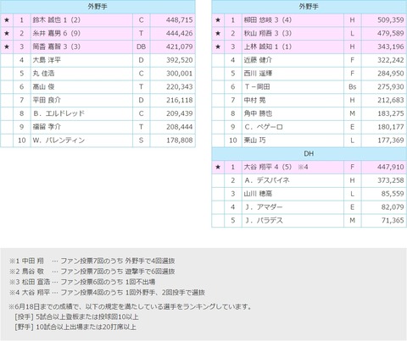Click DH player J.アマダー
This screenshot has width=407, height=341.
pos(264,207)
